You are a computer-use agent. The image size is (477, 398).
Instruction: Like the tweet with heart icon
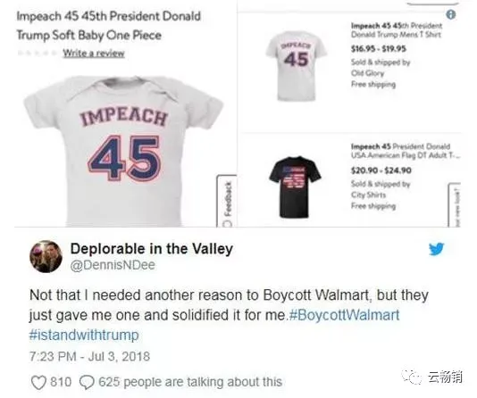pos(39,383)
